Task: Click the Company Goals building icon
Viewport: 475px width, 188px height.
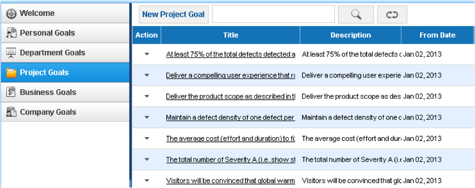Action: [x=11, y=112]
